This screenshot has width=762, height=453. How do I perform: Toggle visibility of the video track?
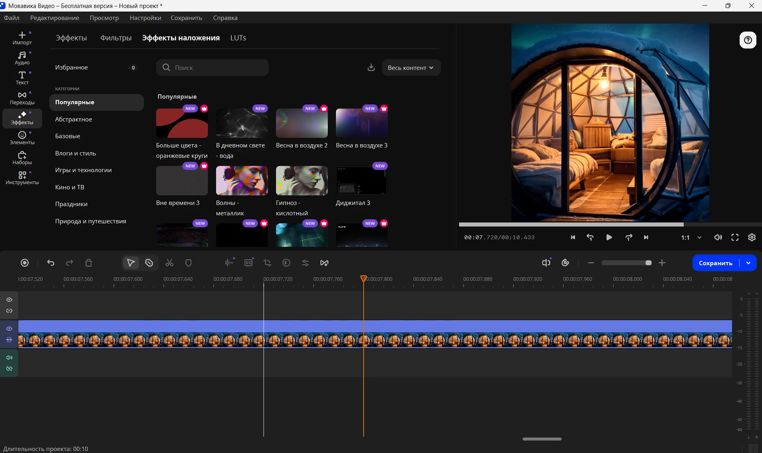pyautogui.click(x=9, y=329)
